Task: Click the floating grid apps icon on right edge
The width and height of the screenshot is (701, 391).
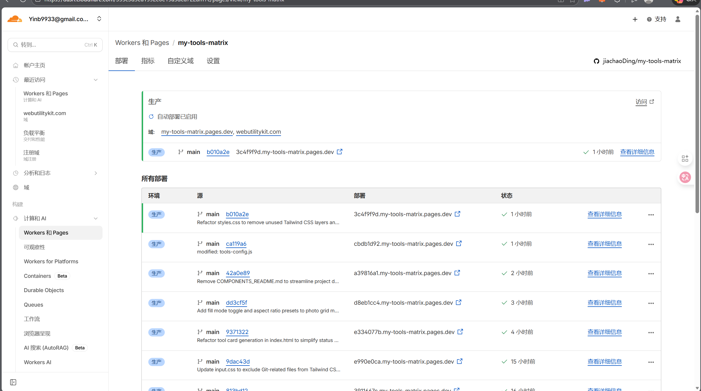Action: pyautogui.click(x=685, y=158)
